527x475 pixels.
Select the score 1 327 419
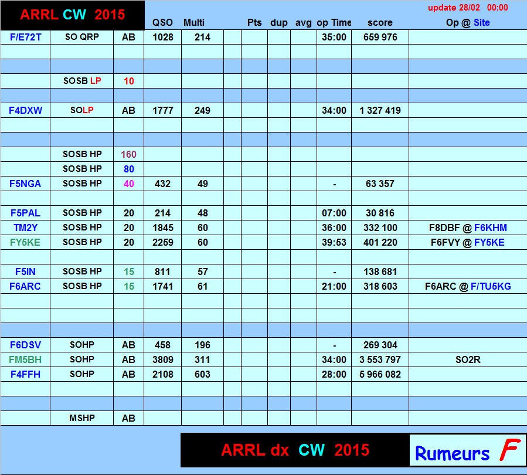(380, 110)
